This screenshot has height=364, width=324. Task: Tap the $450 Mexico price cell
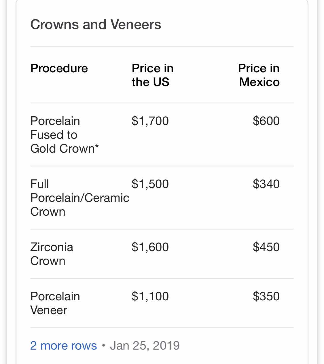click(x=266, y=247)
